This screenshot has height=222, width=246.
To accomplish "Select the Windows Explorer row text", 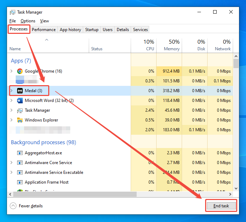I will tap(42, 120).
